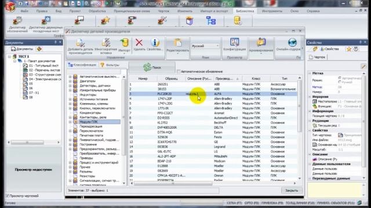Open the Конфигурация viewer icon

point(234,42)
